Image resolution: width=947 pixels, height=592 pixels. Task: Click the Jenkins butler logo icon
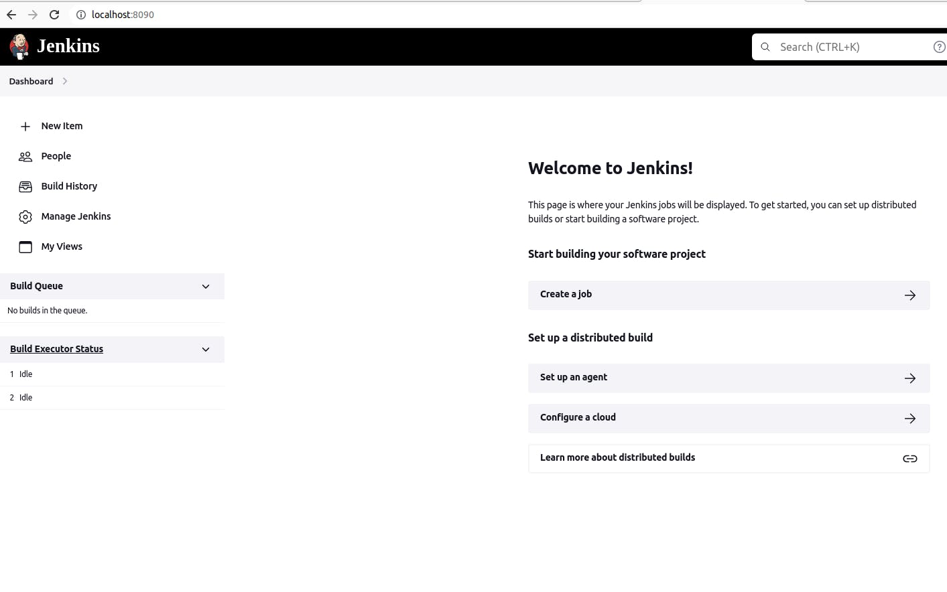click(19, 46)
